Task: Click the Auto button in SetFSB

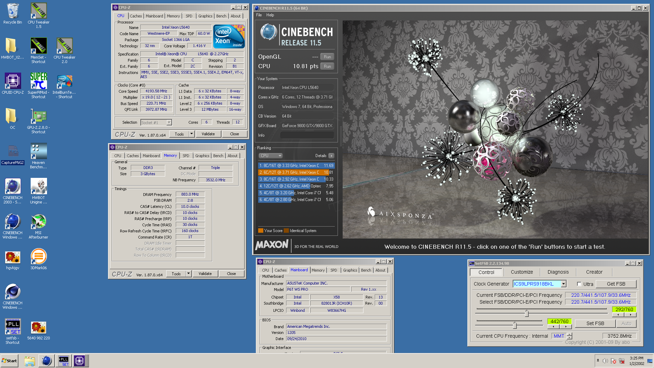Action: point(626,323)
